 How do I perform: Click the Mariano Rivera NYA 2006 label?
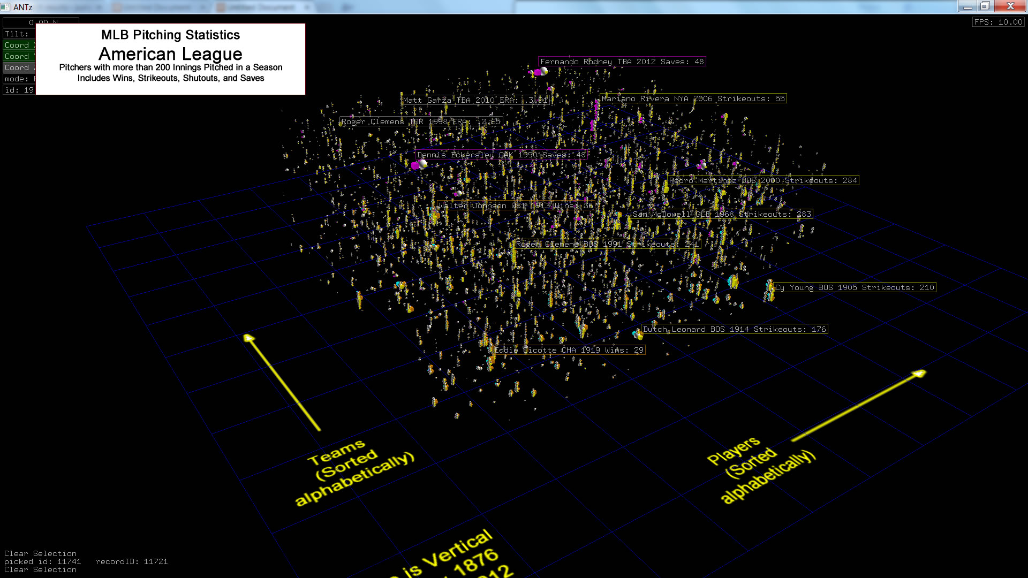point(693,98)
